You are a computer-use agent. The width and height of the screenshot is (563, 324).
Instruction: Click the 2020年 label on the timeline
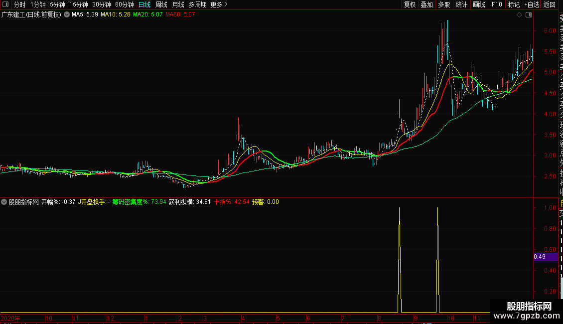10,319
